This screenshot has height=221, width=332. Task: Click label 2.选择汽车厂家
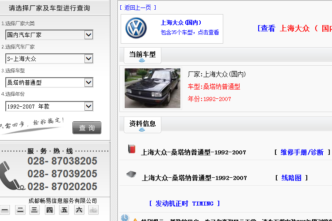click(18, 47)
